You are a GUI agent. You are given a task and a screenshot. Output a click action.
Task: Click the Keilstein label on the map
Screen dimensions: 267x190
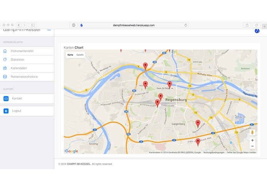coord(245,69)
